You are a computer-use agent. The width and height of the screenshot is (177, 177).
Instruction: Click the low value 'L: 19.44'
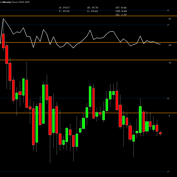point(92,11)
